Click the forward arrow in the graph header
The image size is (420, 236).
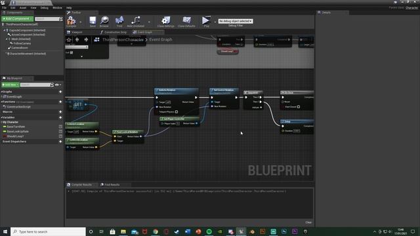pos(86,39)
